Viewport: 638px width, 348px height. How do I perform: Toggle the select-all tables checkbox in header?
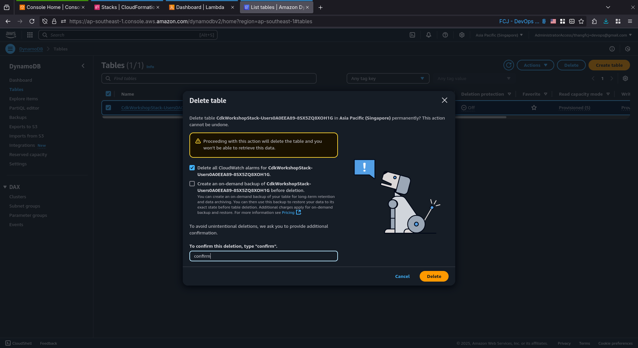point(108,94)
